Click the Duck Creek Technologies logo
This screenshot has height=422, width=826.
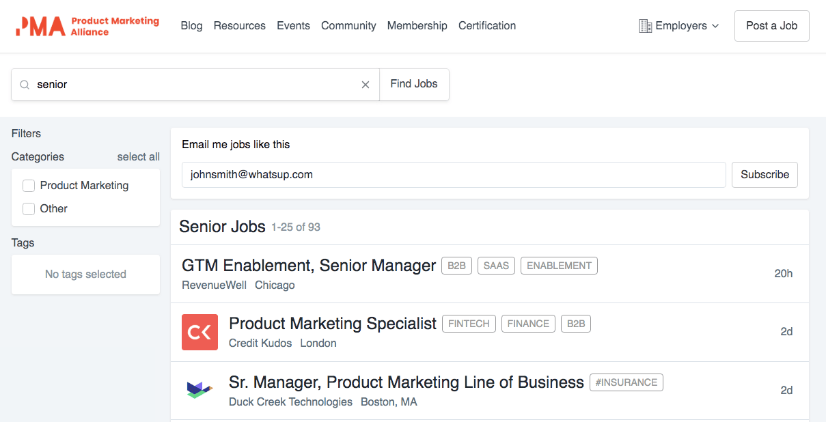[x=199, y=390]
